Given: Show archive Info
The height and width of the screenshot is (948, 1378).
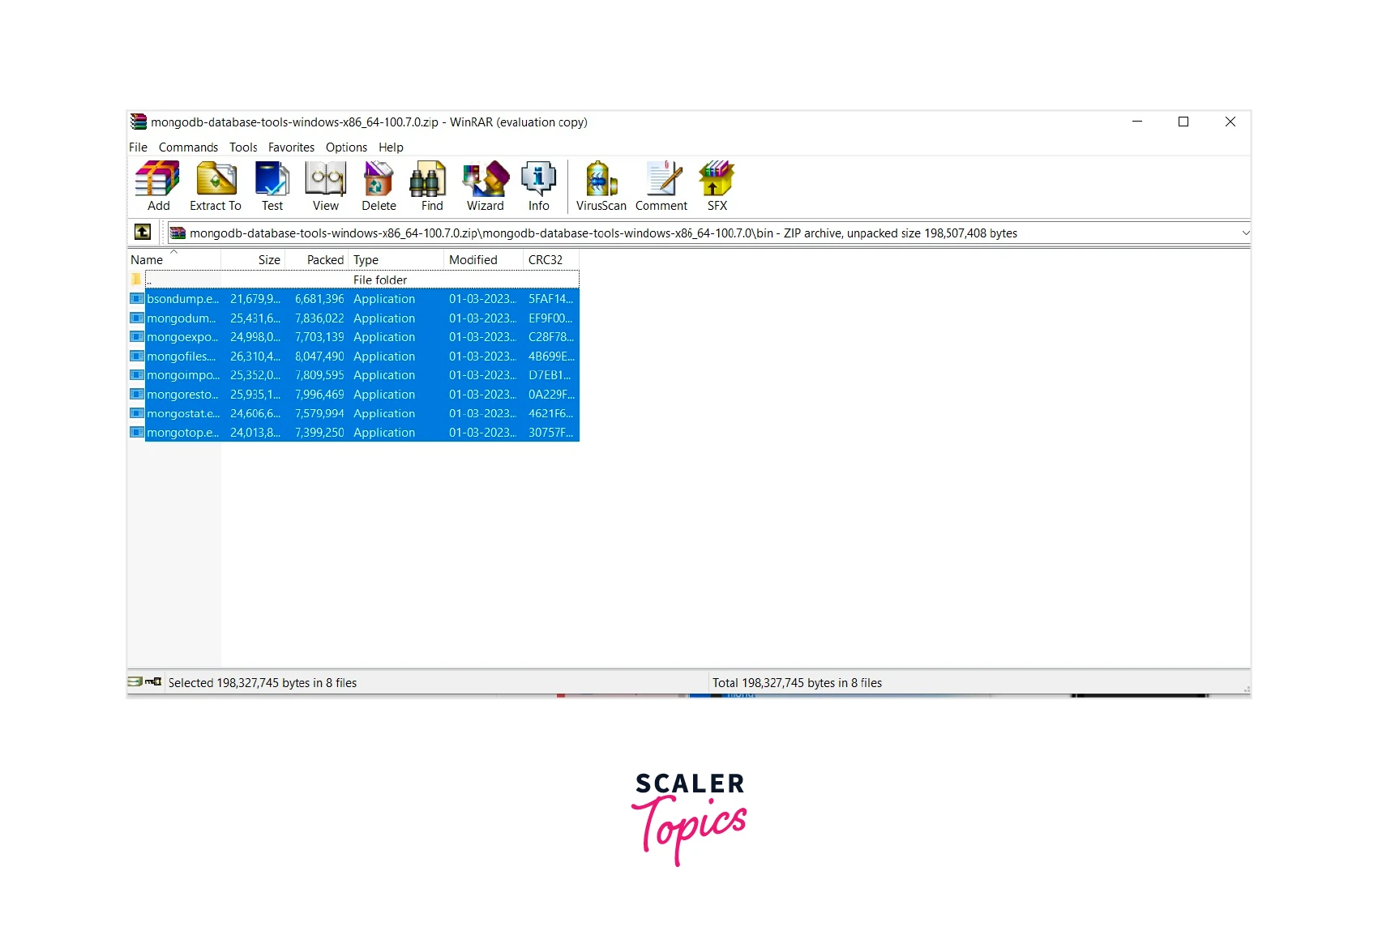Looking at the screenshot, I should (538, 186).
